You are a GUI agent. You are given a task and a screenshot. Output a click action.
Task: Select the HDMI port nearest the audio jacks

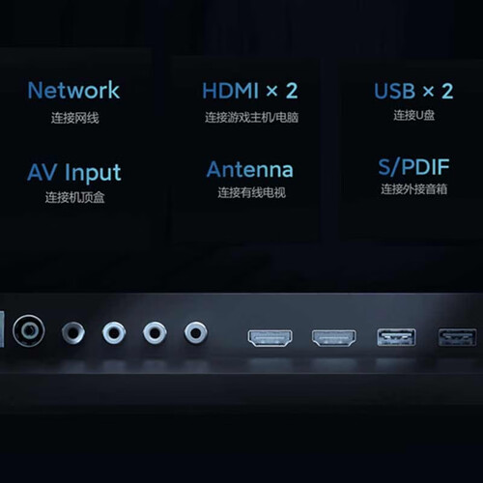coord(270,338)
